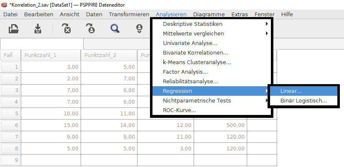Image resolution: width=344 pixels, height=167 pixels.
Task: Select row header for case 5
Action: [10, 113]
